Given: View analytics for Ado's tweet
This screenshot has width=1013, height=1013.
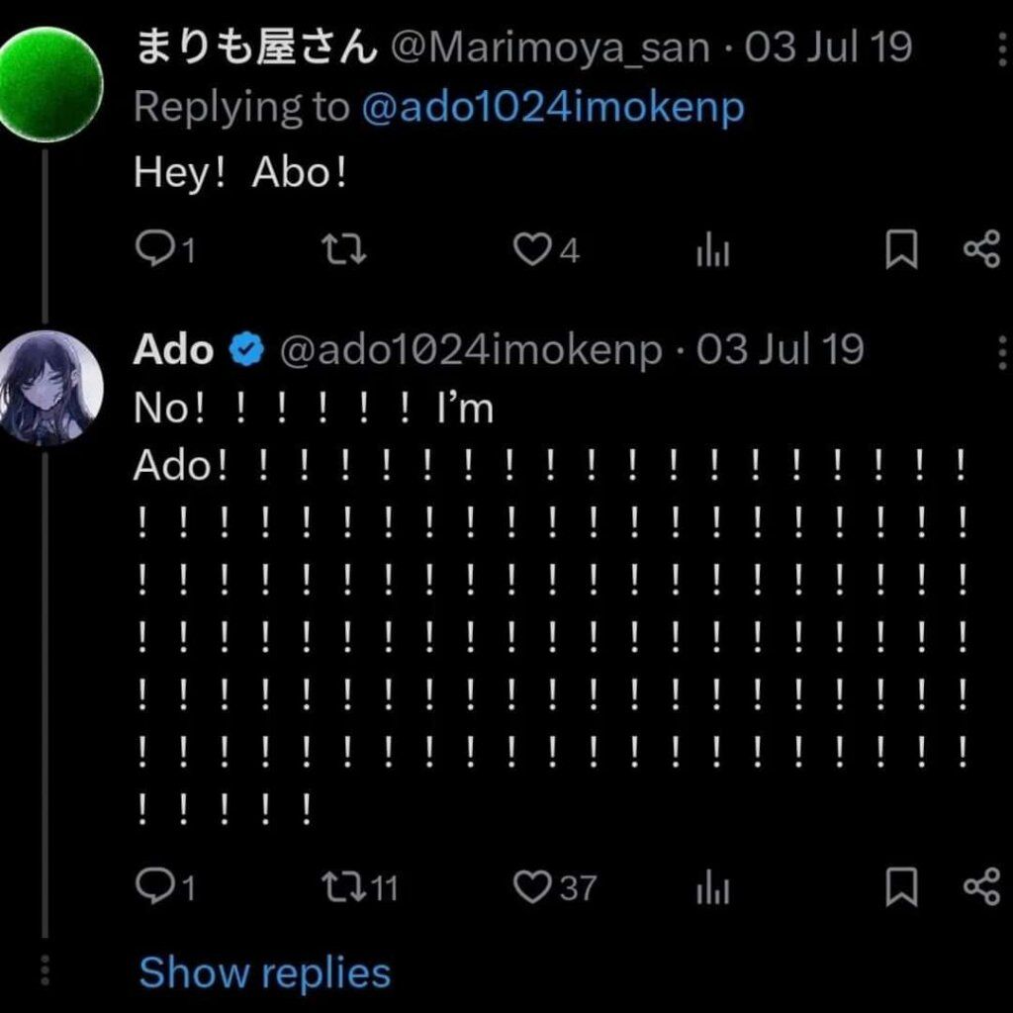Looking at the screenshot, I should coord(712,886).
